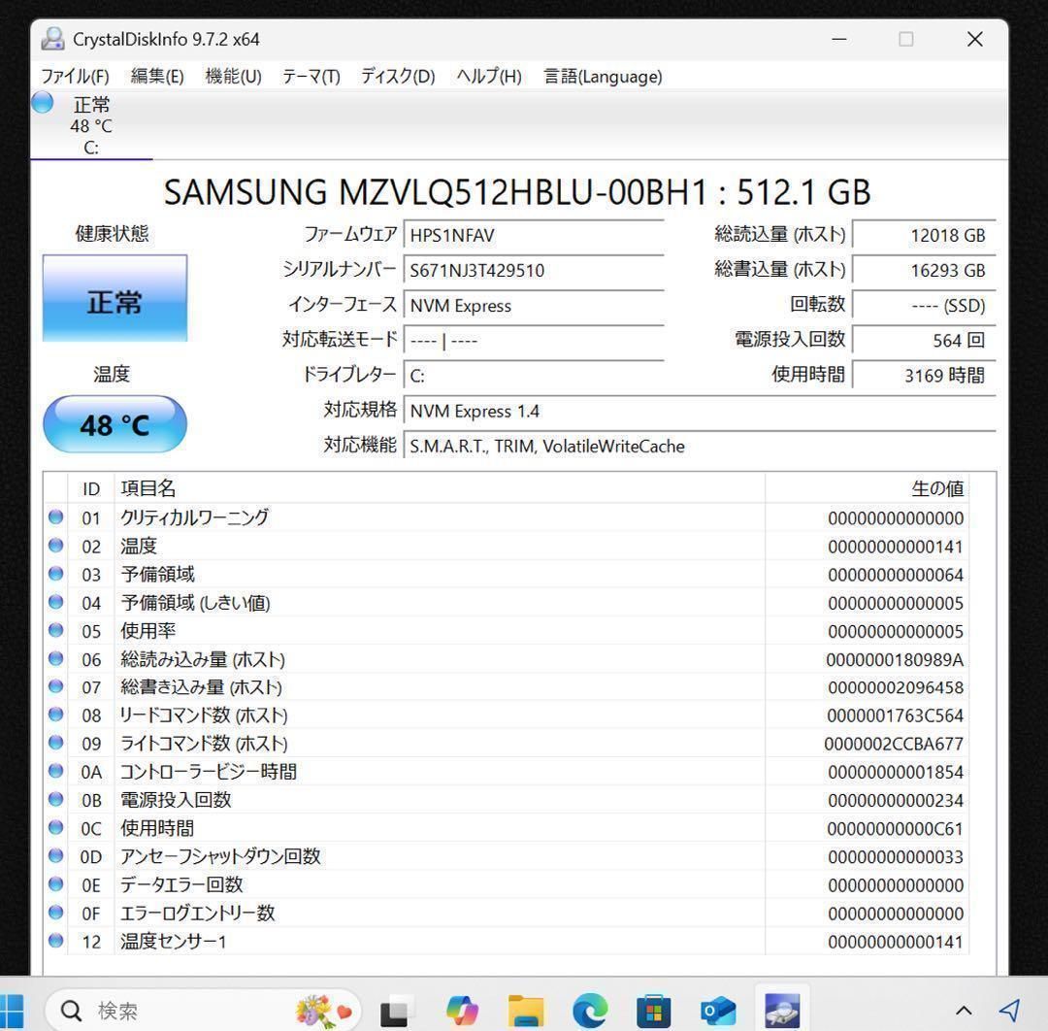Click the status orb beside クリティカルワーニング

(x=56, y=517)
